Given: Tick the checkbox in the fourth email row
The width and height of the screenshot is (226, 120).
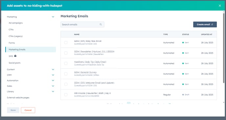Looking at the screenshot, I should click(66, 74).
